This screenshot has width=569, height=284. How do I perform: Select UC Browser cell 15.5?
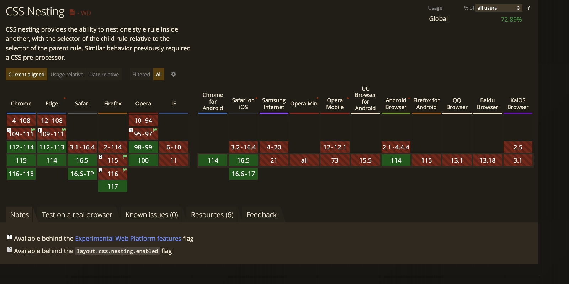[365, 160]
